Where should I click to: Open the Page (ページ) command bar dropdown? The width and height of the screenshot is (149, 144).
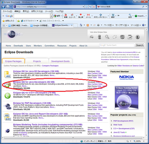[109, 25]
